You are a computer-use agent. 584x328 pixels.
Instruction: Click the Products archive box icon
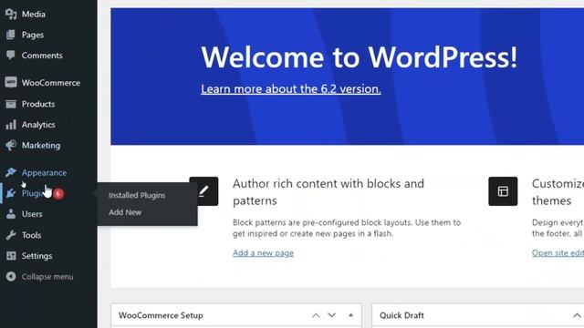[11, 104]
